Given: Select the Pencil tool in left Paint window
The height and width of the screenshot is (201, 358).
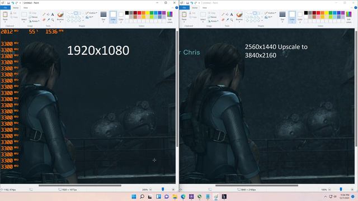Looking at the screenshot, I should point(44,15).
